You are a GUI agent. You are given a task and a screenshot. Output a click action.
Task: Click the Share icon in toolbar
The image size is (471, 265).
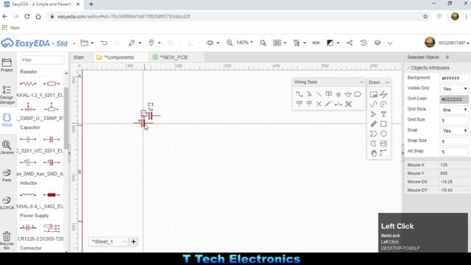click(x=350, y=43)
